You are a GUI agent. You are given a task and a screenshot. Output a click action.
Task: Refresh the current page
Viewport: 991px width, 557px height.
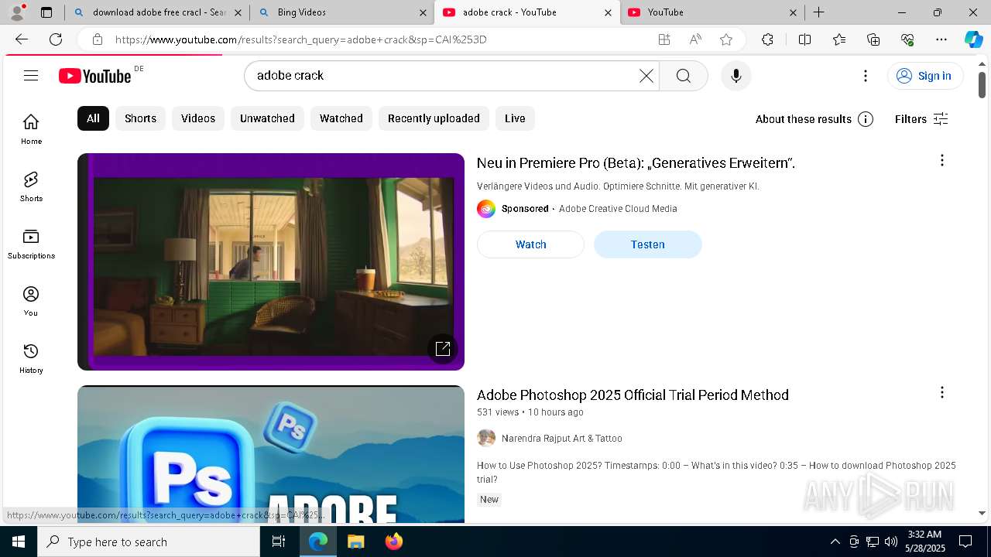pos(56,39)
